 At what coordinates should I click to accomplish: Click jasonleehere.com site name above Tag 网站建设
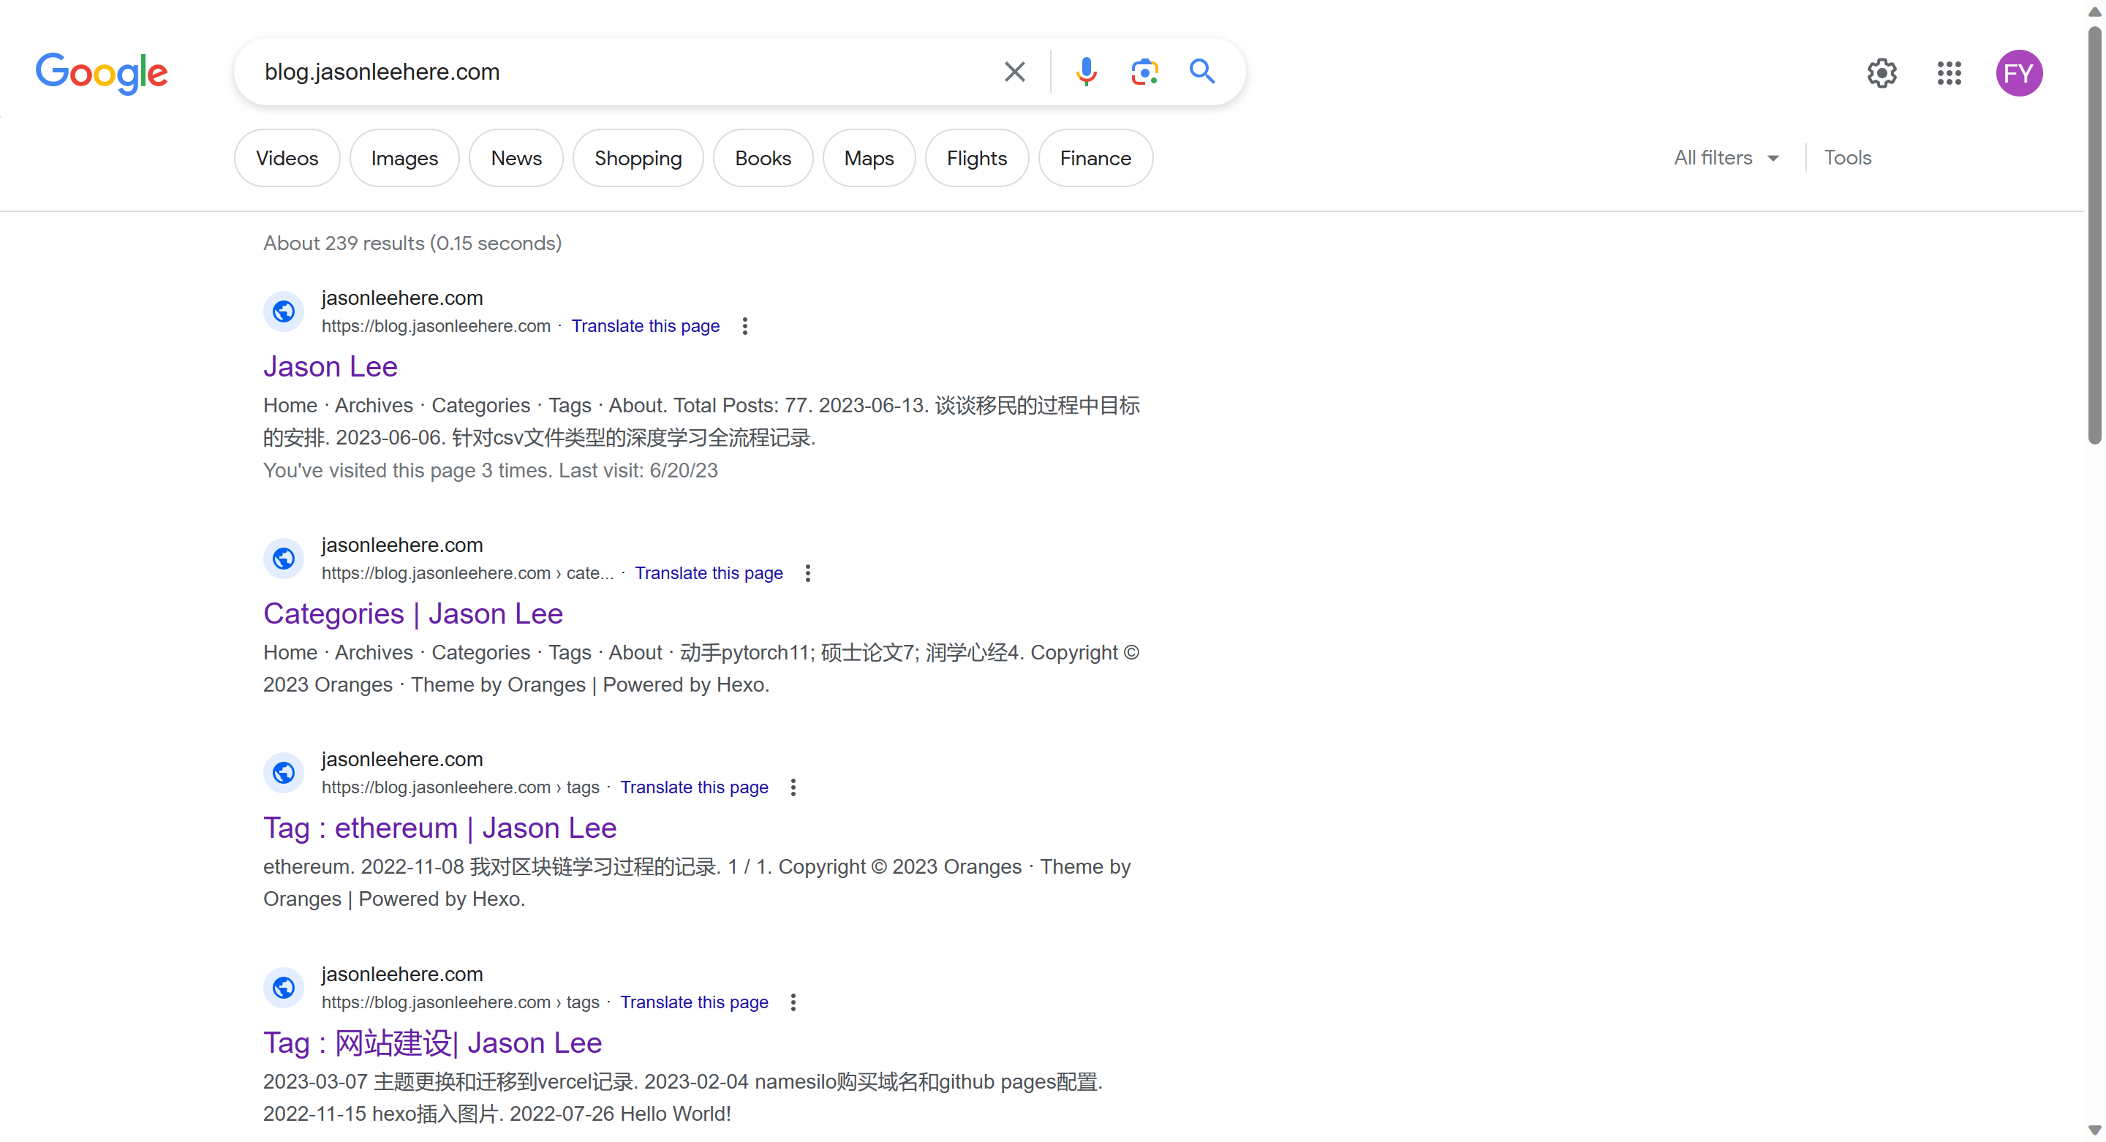[402, 975]
